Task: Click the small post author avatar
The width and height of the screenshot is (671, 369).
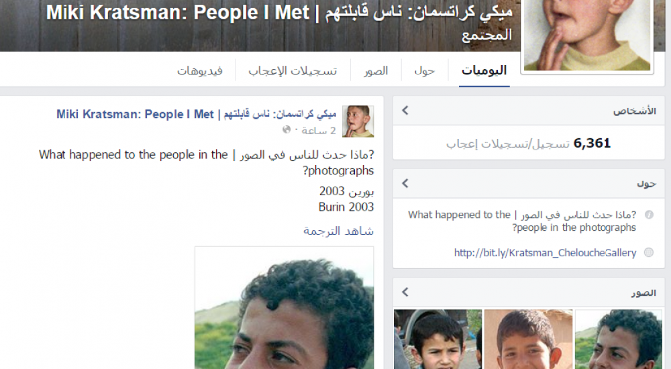Action: point(358,121)
